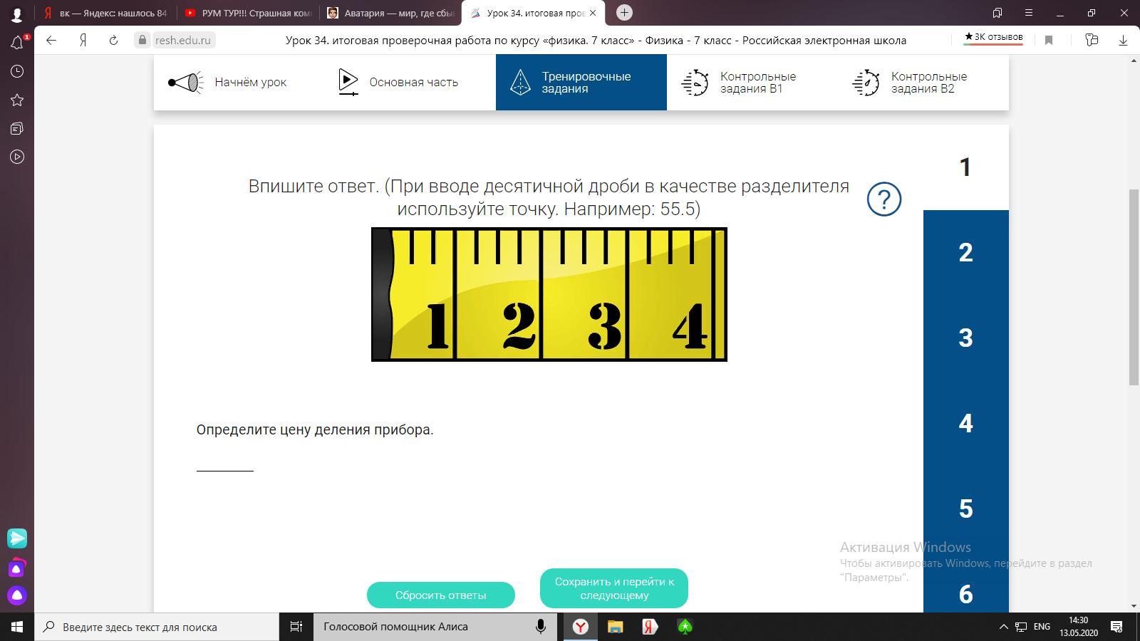
Task: Show hidden system tray icons
Action: pos(1003,627)
